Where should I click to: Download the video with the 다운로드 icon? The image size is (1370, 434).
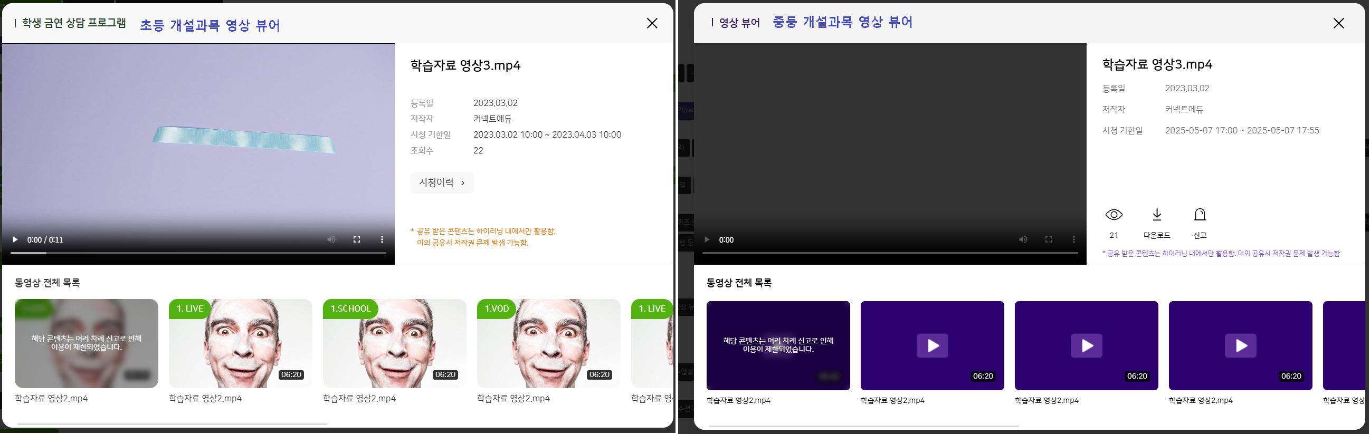point(1157,215)
